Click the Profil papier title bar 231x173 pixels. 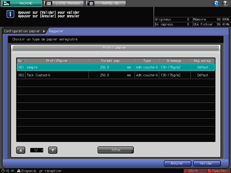[116, 48]
